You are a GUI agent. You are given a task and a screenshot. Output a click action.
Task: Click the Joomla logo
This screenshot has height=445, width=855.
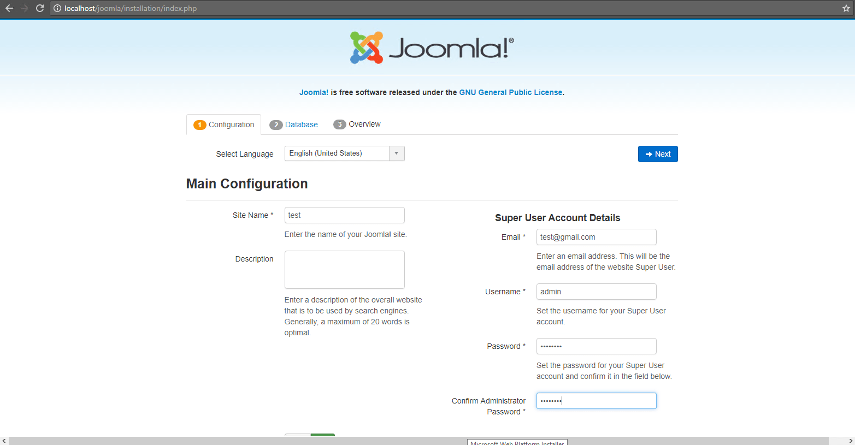coord(432,48)
